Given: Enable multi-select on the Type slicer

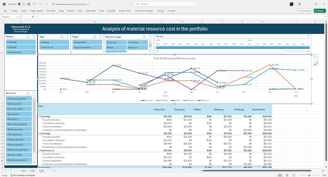Looking at the screenshot, I should coord(62,37).
